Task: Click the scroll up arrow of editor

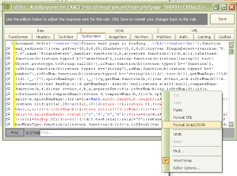Action: pyautogui.click(x=231, y=45)
